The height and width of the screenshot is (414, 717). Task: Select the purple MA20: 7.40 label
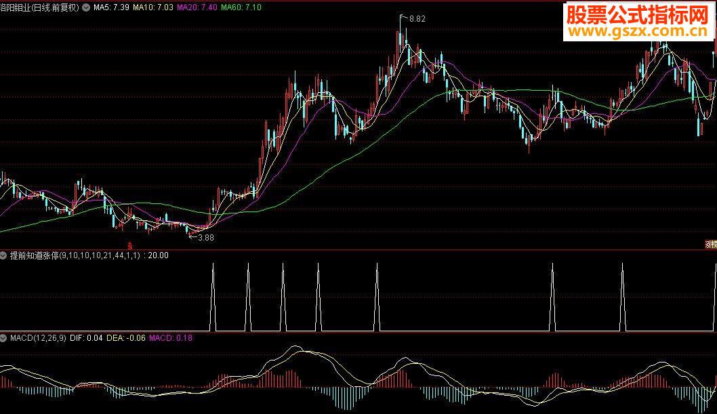tap(197, 7)
